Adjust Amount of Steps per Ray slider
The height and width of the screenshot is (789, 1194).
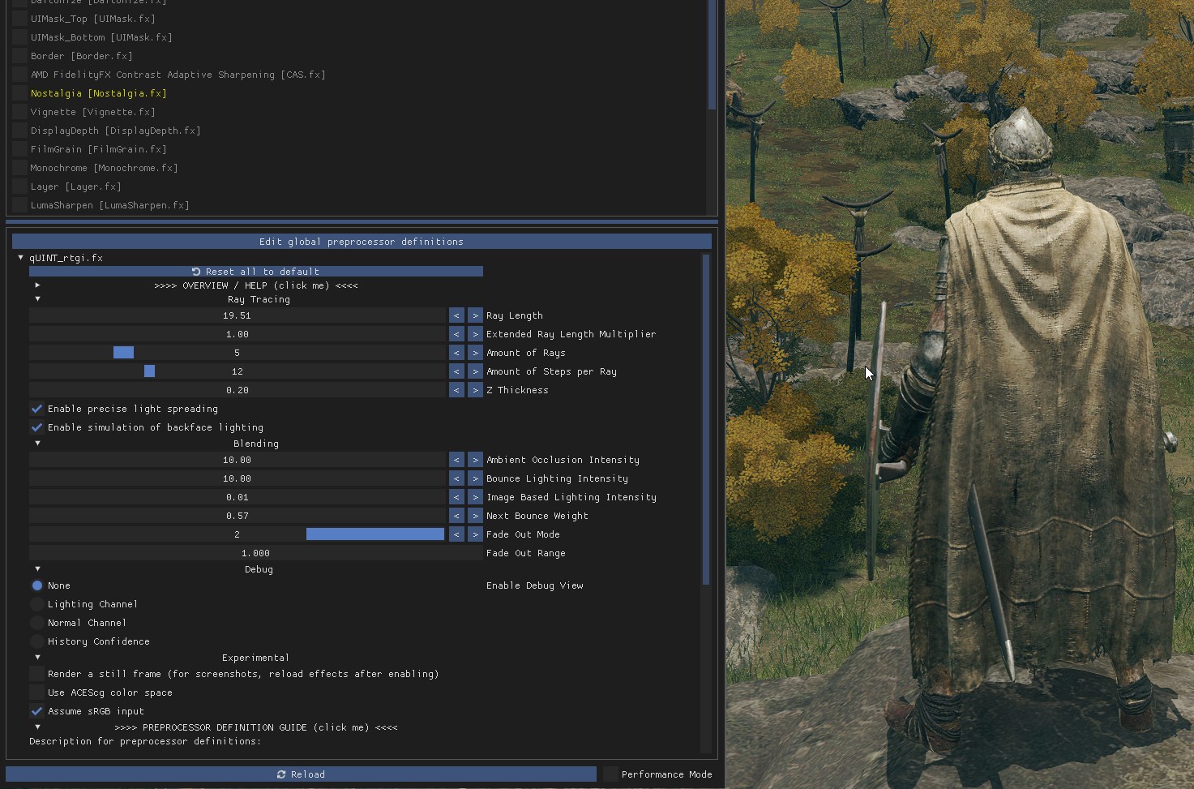[238, 371]
